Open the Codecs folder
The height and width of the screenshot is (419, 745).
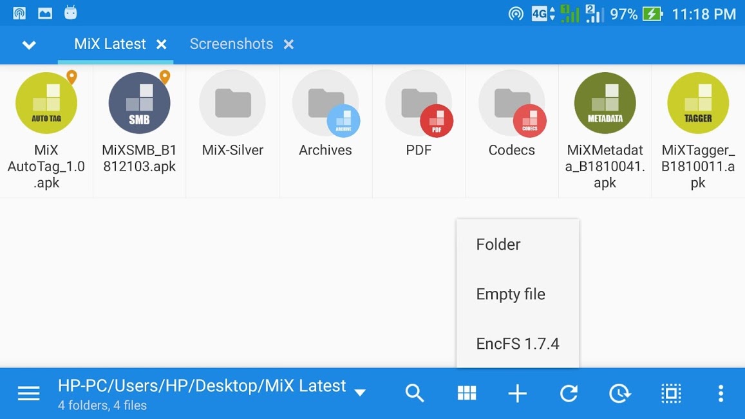511,113
